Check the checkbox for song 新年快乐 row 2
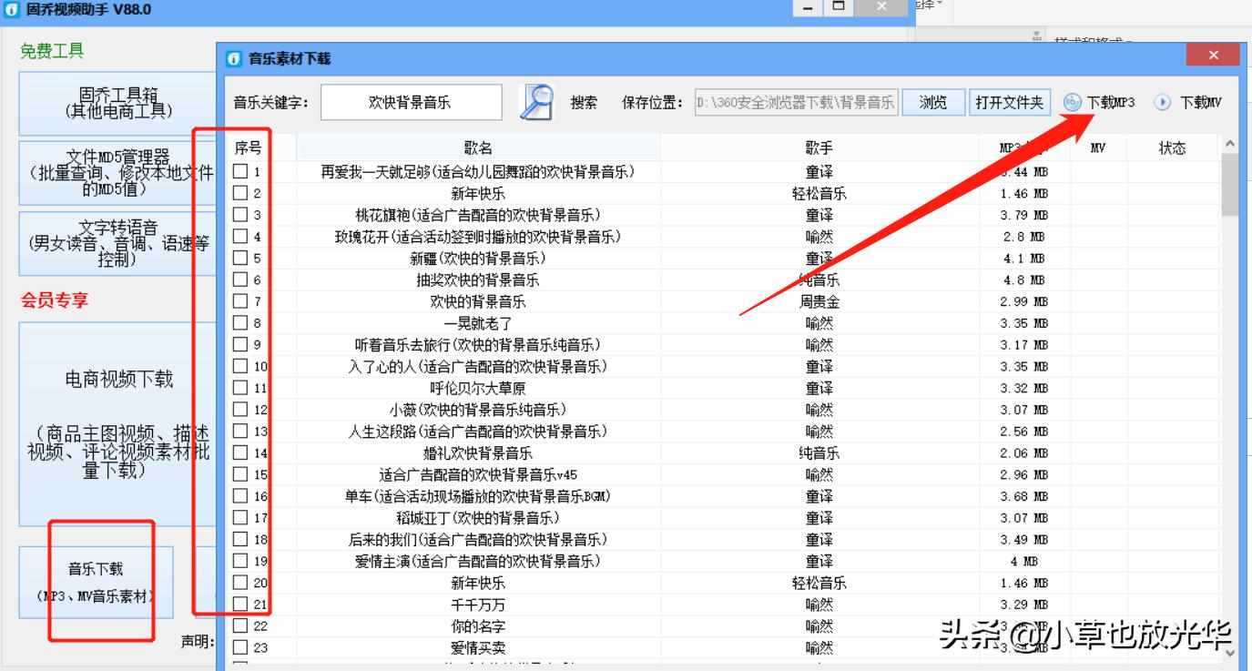This screenshot has width=1252, height=671. click(241, 194)
